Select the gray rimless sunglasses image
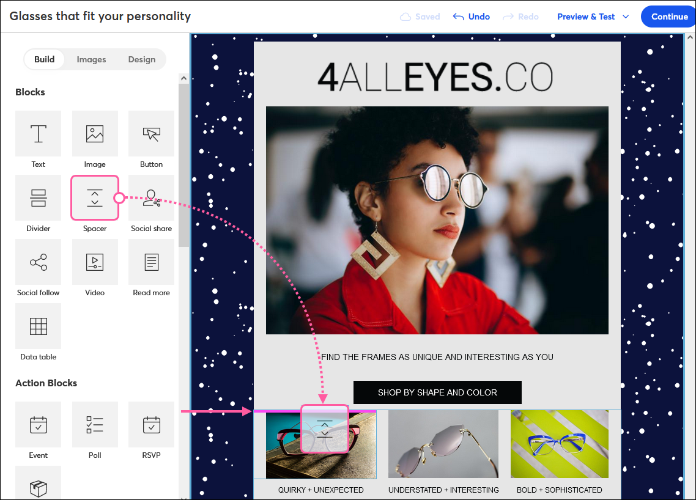The height and width of the screenshot is (500, 696). point(443,444)
